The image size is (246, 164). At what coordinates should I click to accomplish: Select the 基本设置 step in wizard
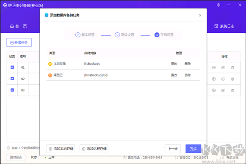pos(85,35)
